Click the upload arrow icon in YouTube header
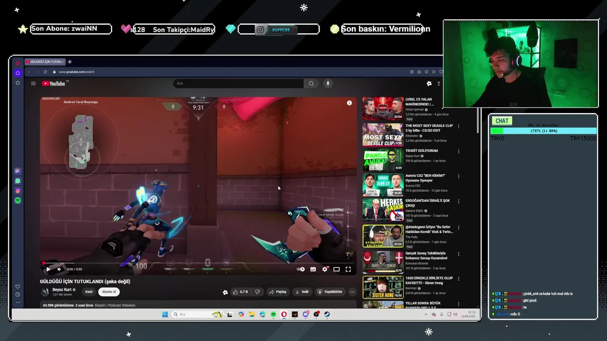The height and width of the screenshot is (341, 607). 439,83
